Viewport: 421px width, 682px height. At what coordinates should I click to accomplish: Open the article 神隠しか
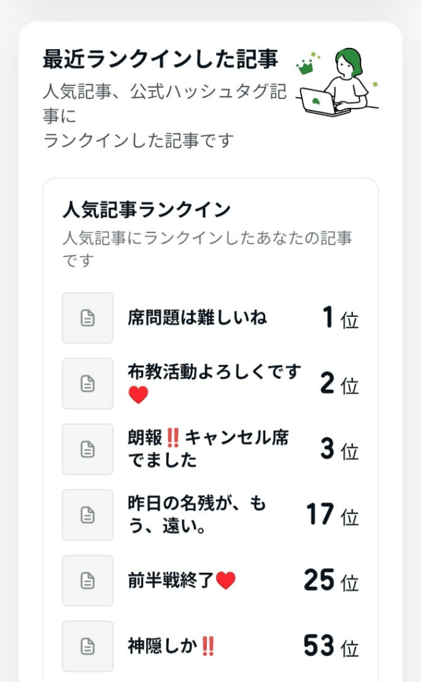171,646
